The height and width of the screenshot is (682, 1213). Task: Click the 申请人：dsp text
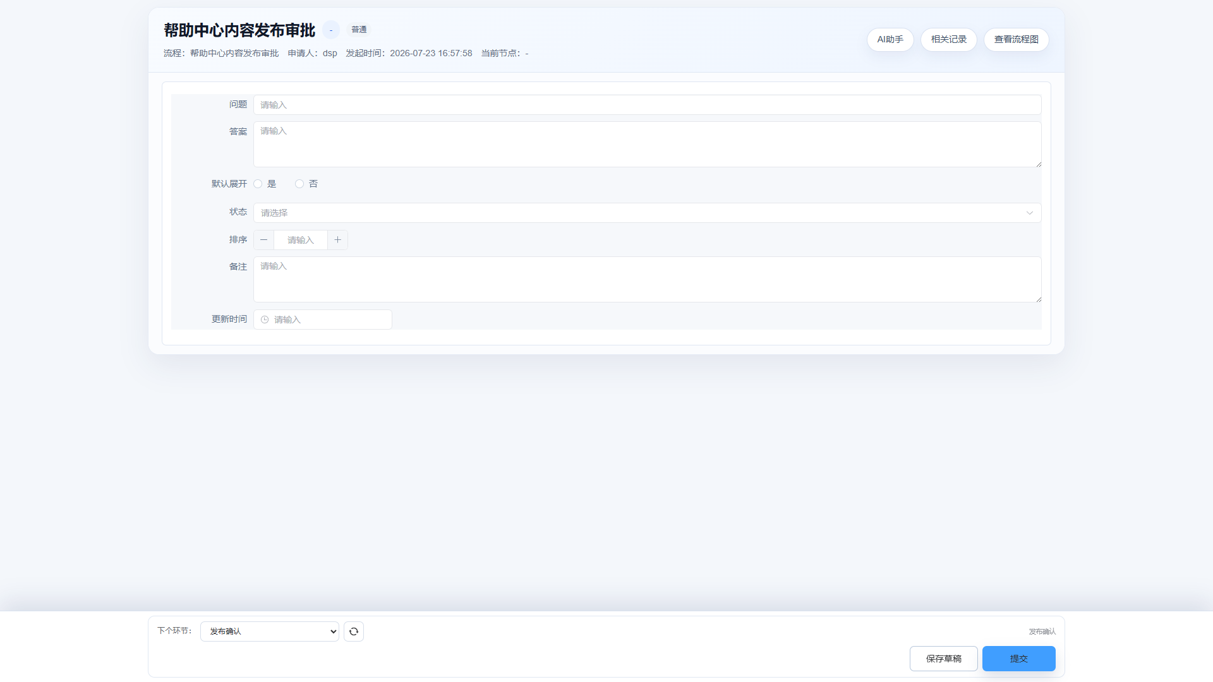point(313,53)
